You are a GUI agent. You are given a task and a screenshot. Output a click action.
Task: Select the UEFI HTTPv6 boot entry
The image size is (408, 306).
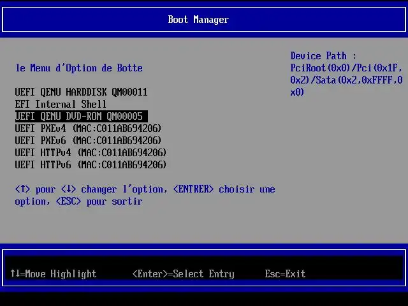[91, 164]
